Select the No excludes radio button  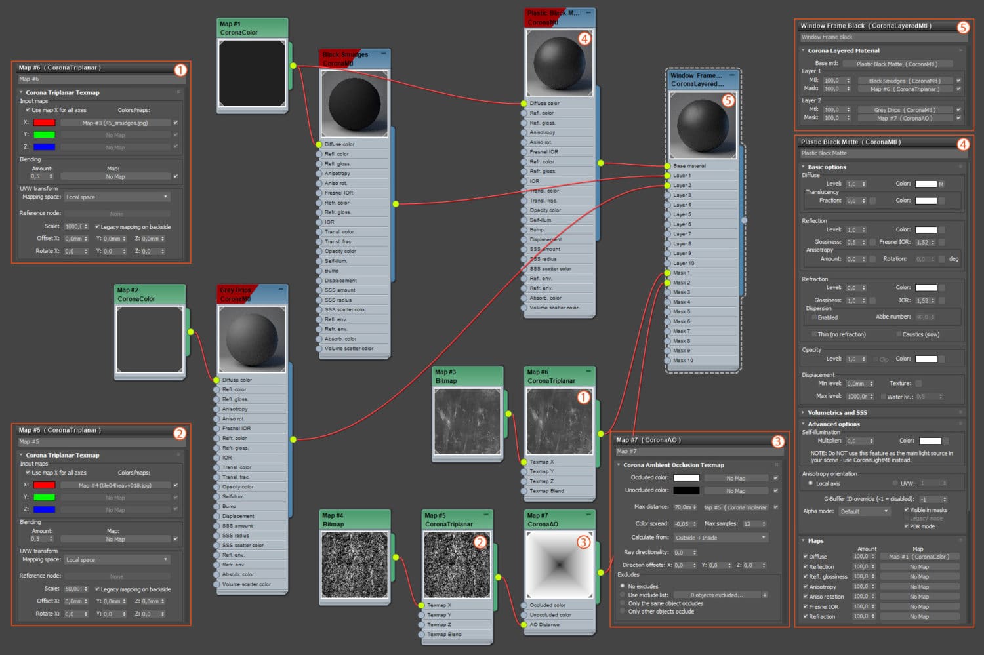coord(623,586)
